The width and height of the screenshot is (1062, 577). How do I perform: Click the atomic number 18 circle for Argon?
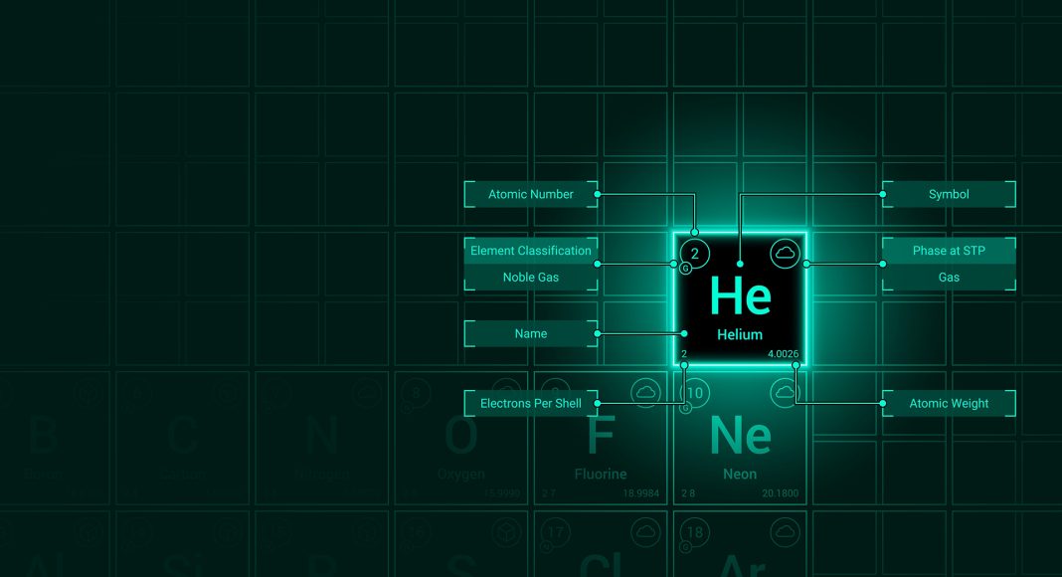(x=695, y=532)
